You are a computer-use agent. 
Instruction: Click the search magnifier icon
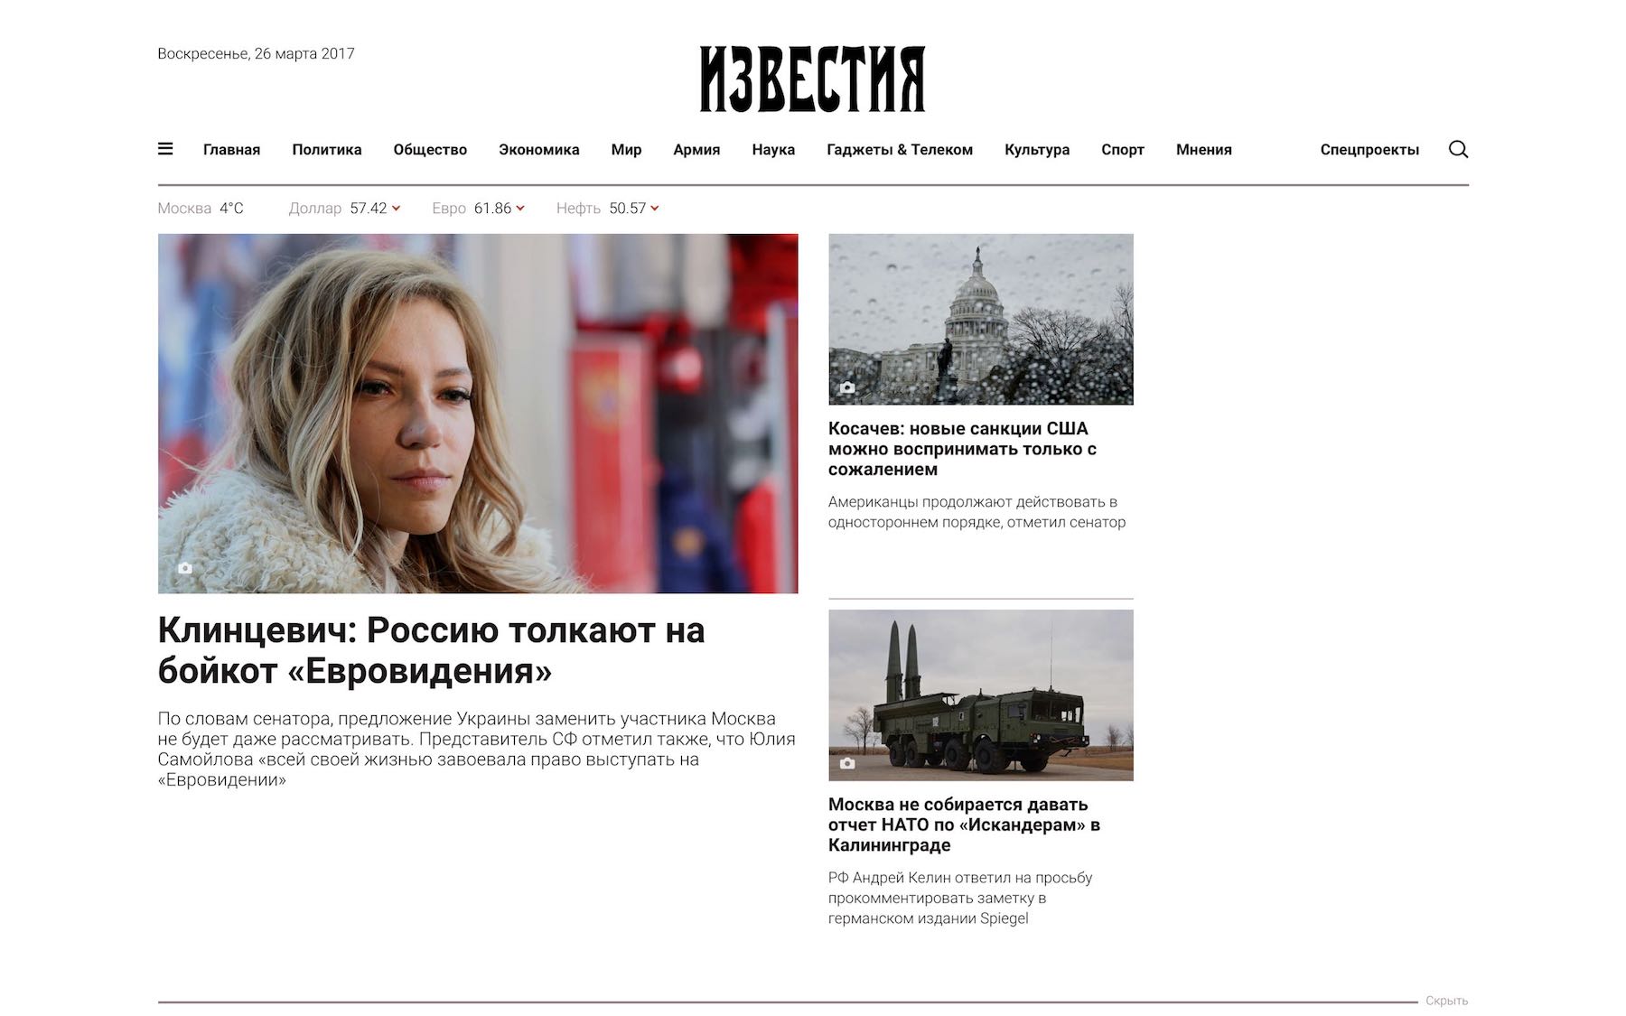point(1458,149)
